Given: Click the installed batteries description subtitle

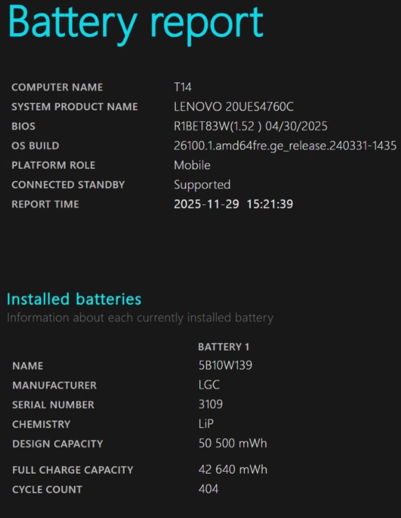Looking at the screenshot, I should 140,318.
